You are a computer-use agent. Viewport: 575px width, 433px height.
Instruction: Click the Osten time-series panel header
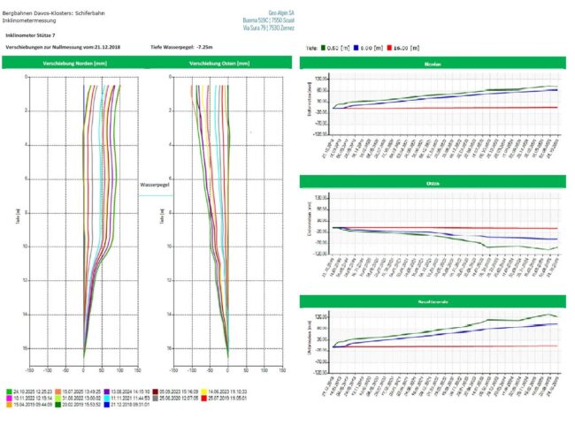pyautogui.click(x=433, y=184)
